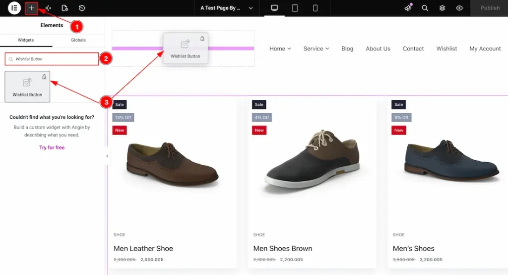Open the Men Leather Shoe title link
508x275 pixels.
143,248
